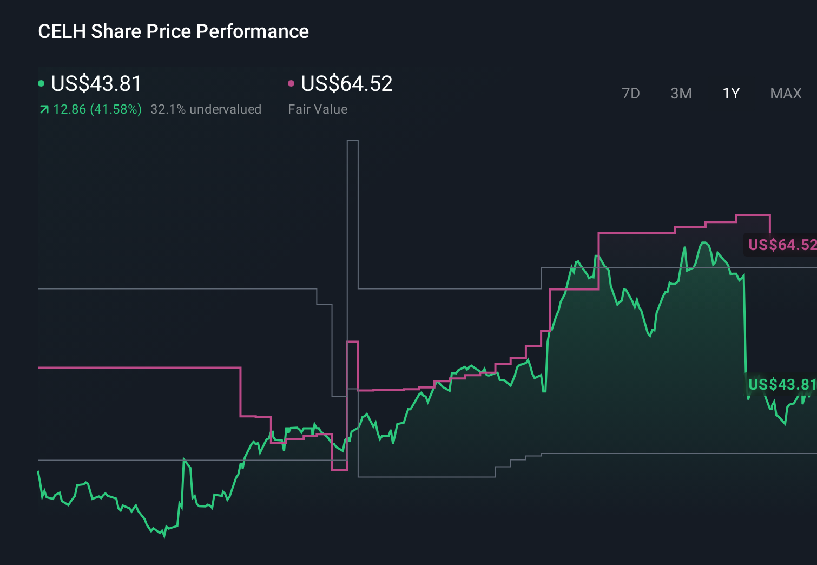Click the CELH Share Price Performance title
The height and width of the screenshot is (565, 817).
pyautogui.click(x=173, y=31)
